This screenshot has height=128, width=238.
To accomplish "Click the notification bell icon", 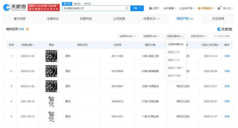I will [219, 8].
